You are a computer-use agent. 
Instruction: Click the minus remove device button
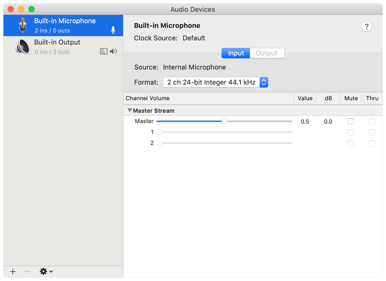[x=27, y=272]
